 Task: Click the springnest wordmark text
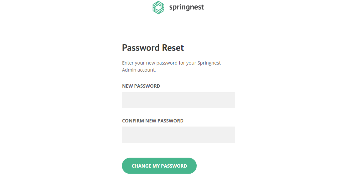(186, 7)
